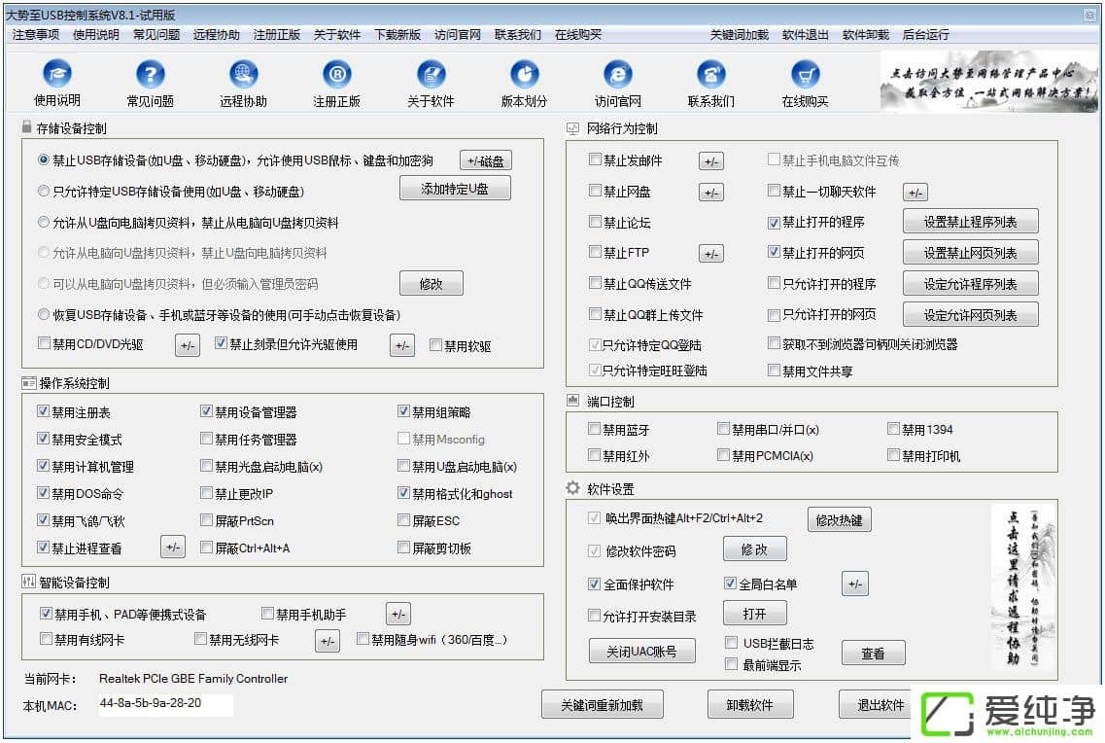
Task: Open 关键词加载 menu item
Action: point(740,35)
